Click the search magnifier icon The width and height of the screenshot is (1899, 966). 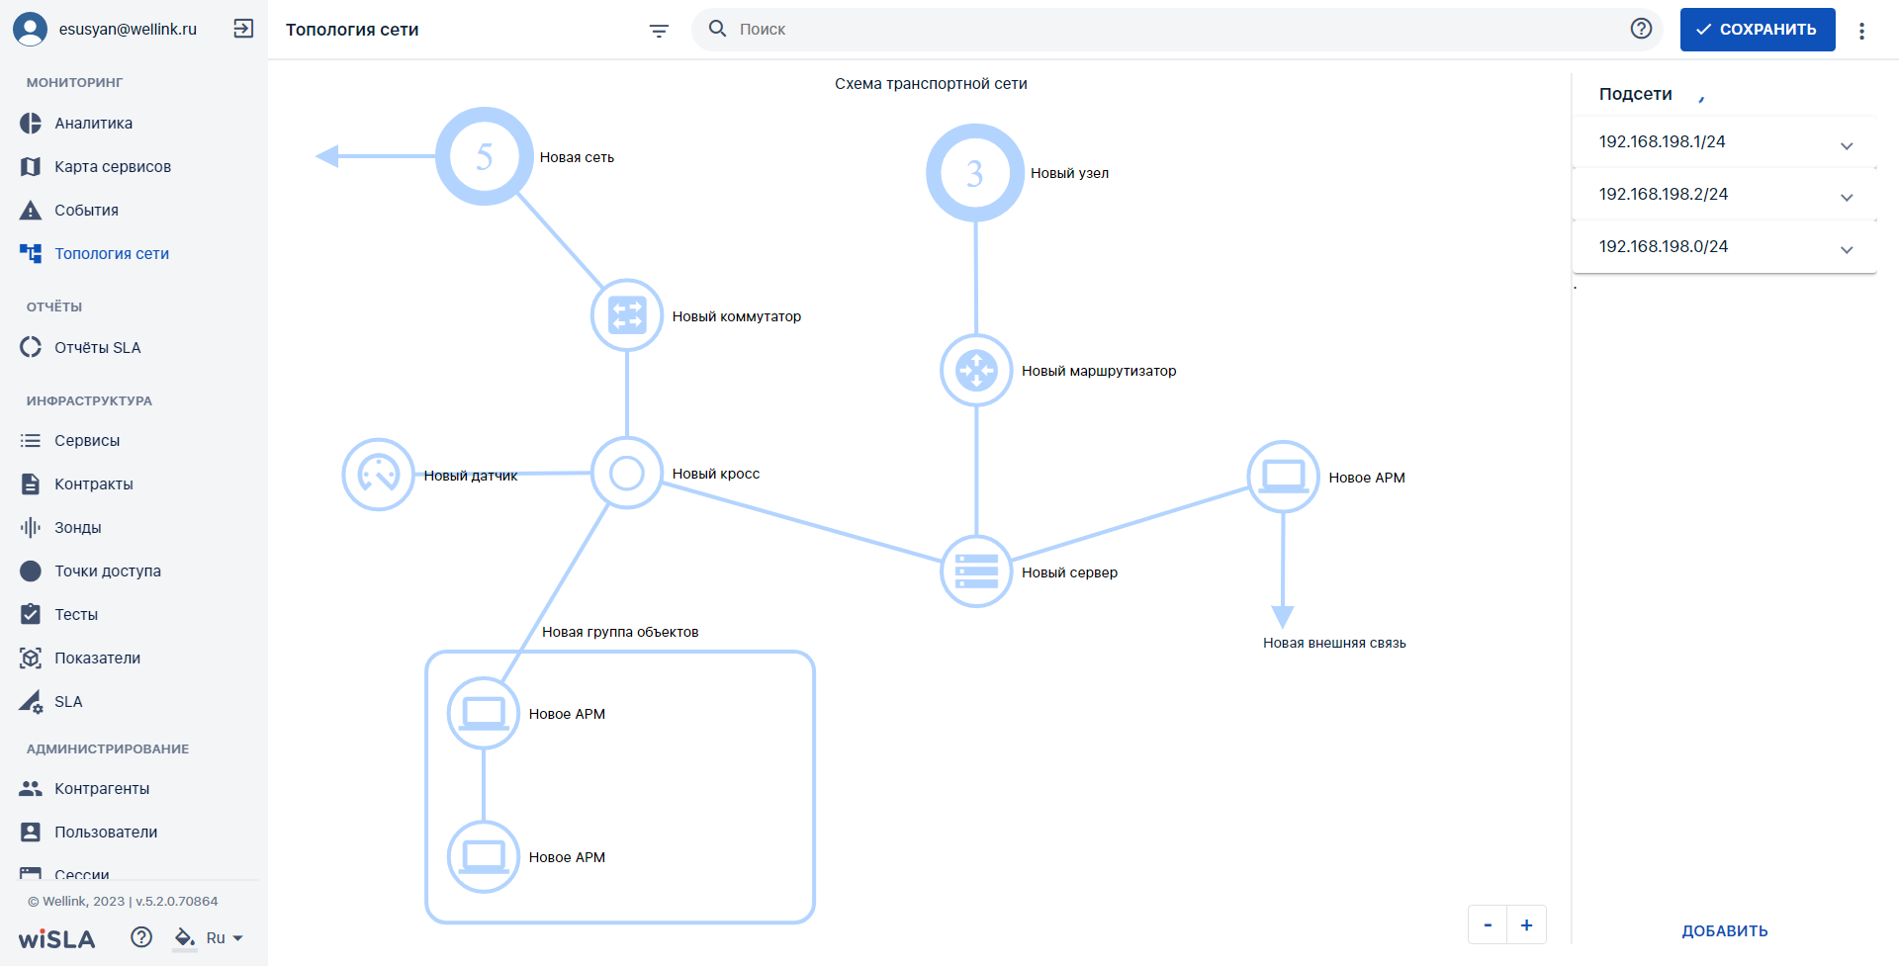click(718, 29)
